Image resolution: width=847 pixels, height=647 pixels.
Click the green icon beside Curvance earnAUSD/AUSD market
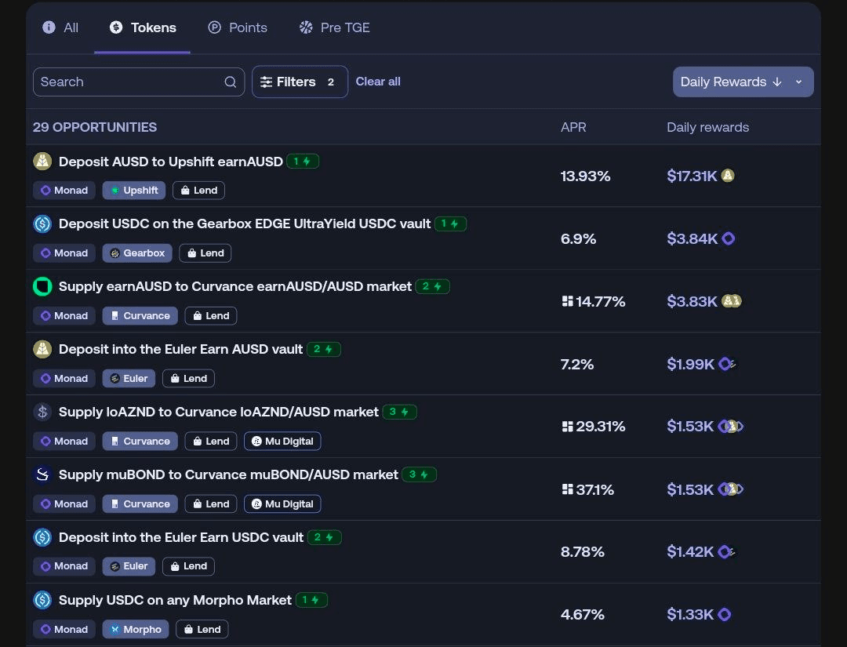click(42, 287)
